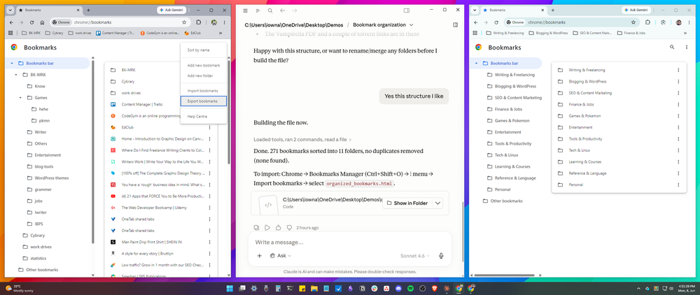The image size is (700, 295).
Task: Select the pkmn folder in left tree
Action: [40, 121]
